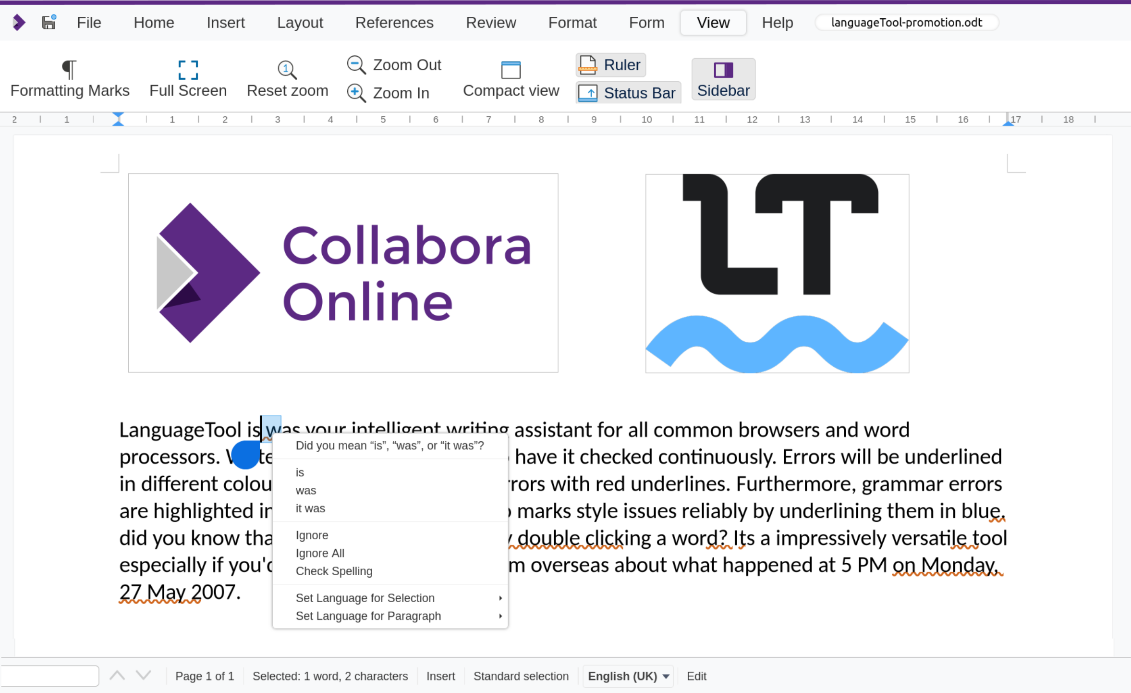The image size is (1131, 693).
Task: Click the Zoom Out magnifier icon
Action: coord(356,65)
